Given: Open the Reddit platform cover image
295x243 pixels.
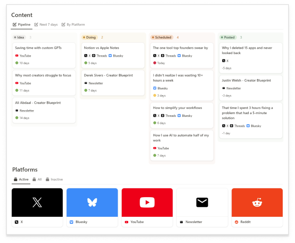Looking at the screenshot, I should [257, 202].
